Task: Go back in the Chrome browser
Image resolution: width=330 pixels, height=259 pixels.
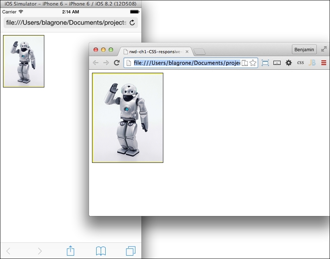Action: (96, 63)
